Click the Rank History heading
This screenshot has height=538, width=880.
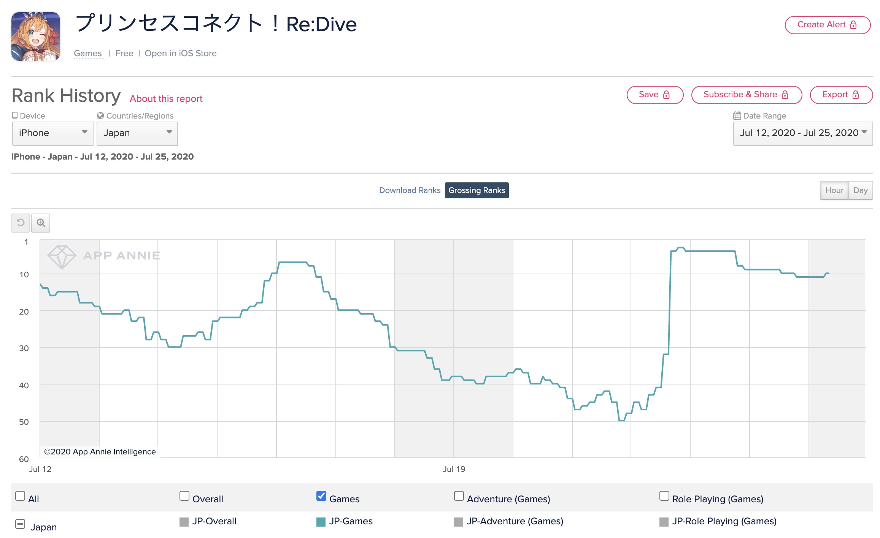66,96
